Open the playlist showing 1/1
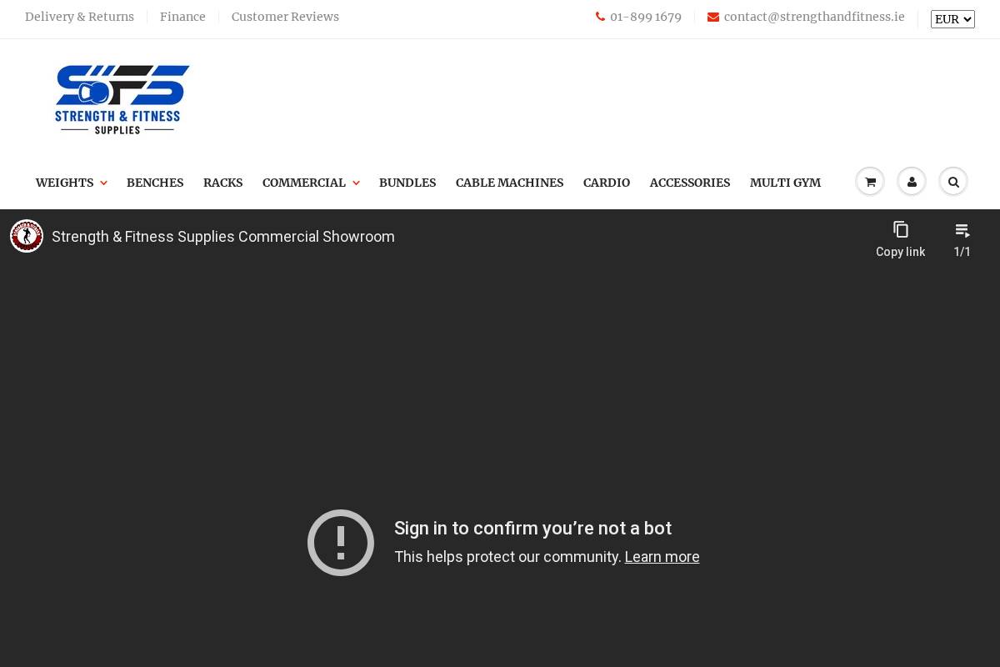Image resolution: width=1000 pixels, height=667 pixels. tap(962, 230)
